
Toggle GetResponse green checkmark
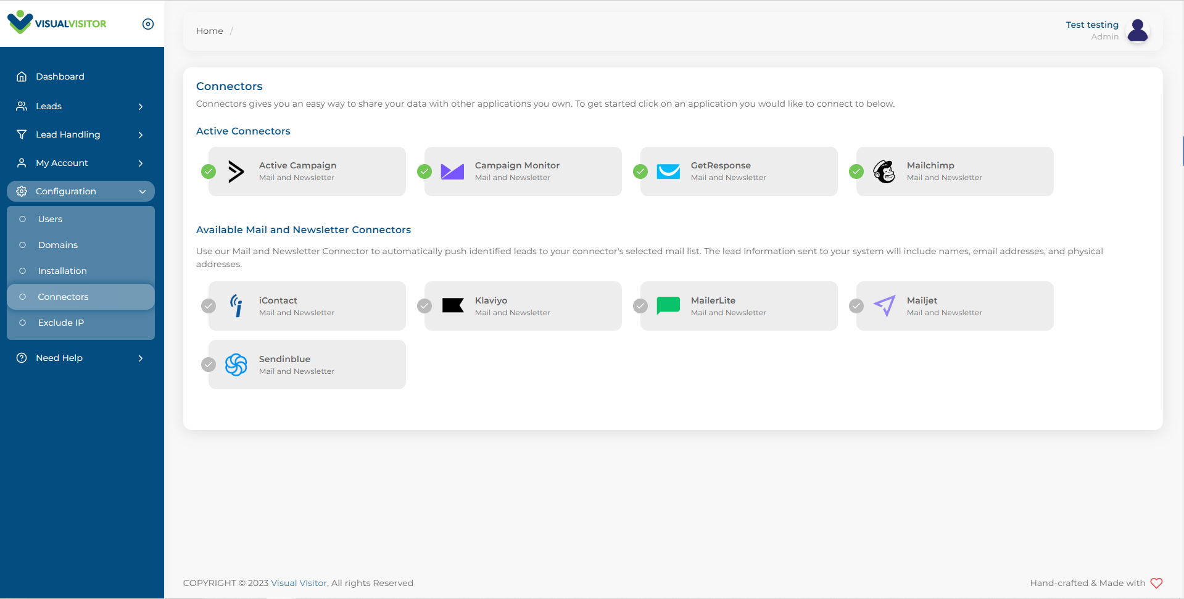tap(640, 171)
